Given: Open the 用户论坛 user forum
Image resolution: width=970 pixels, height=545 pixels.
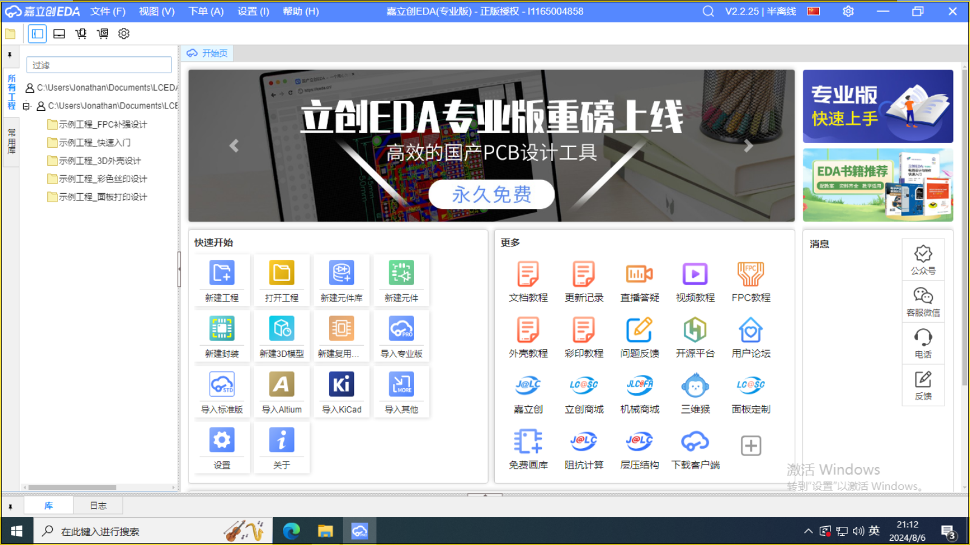Looking at the screenshot, I should (751, 330).
